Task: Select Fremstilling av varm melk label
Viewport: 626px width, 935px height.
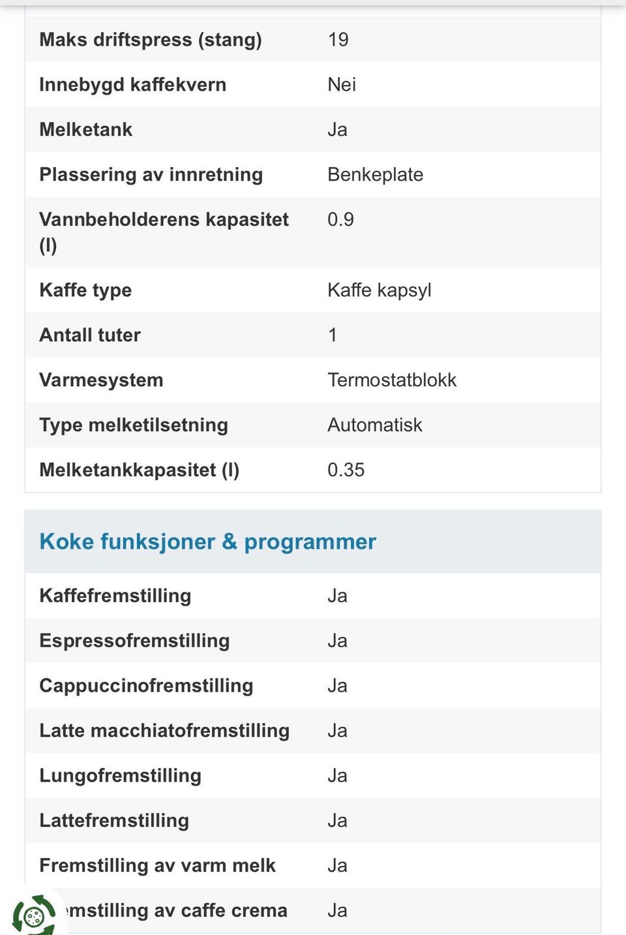Action: tap(157, 866)
